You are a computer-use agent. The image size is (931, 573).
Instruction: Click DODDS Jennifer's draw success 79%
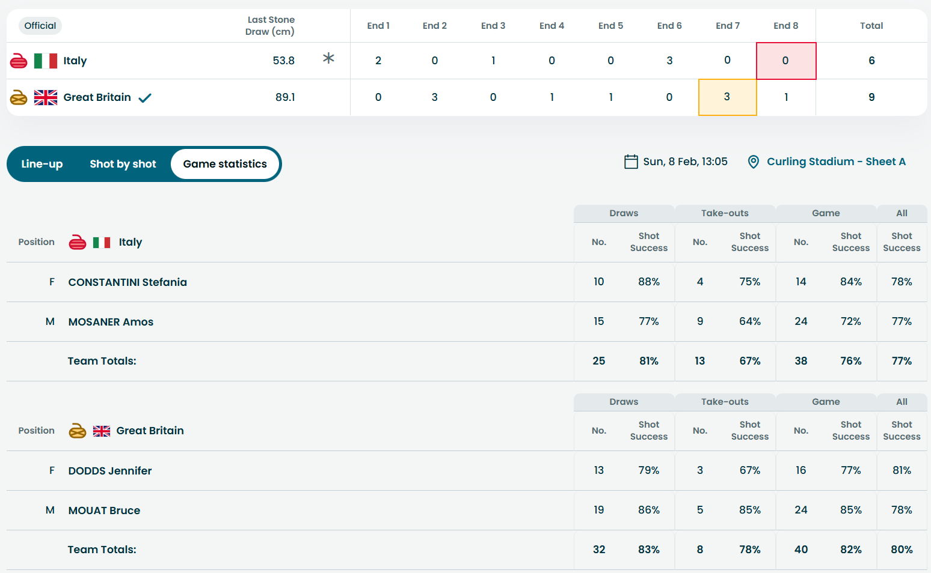point(649,470)
